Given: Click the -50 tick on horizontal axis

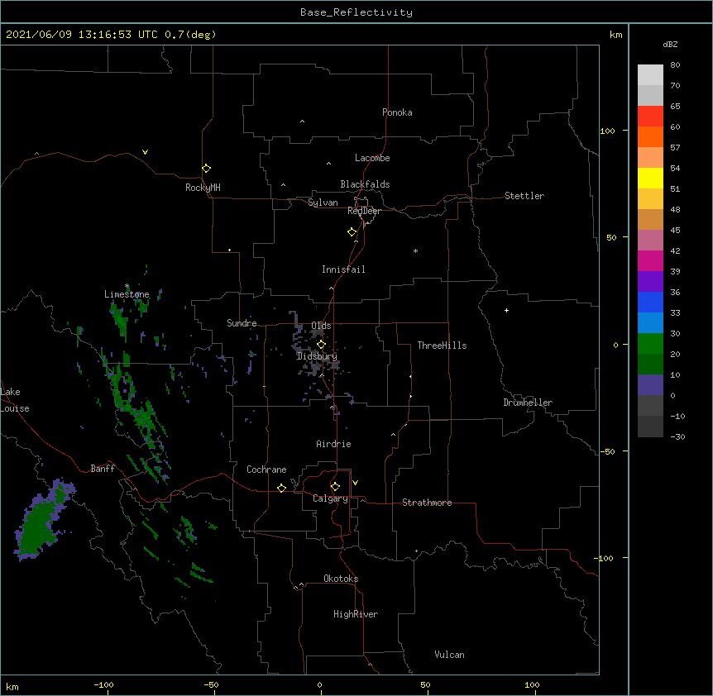Looking at the screenshot, I should coord(211,684).
